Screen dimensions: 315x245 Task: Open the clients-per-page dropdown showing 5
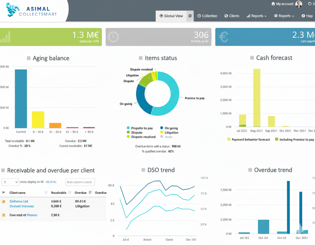click(10, 182)
